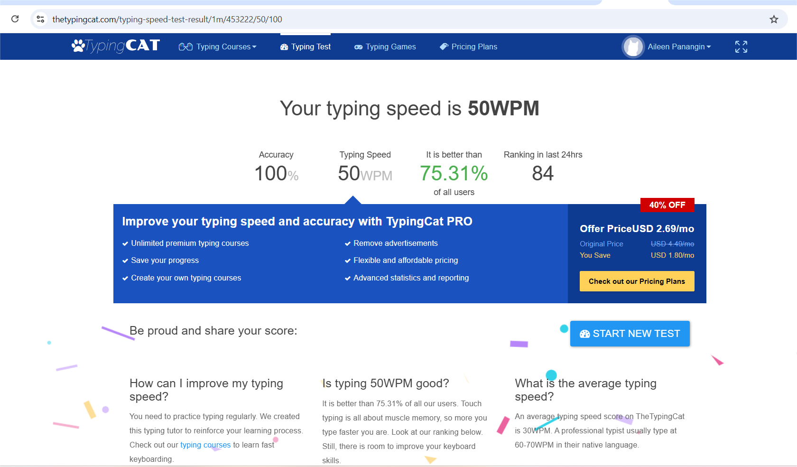Viewport: 797px width, 467px height.
Task: Click the 'Original Price' label
Action: click(602, 244)
